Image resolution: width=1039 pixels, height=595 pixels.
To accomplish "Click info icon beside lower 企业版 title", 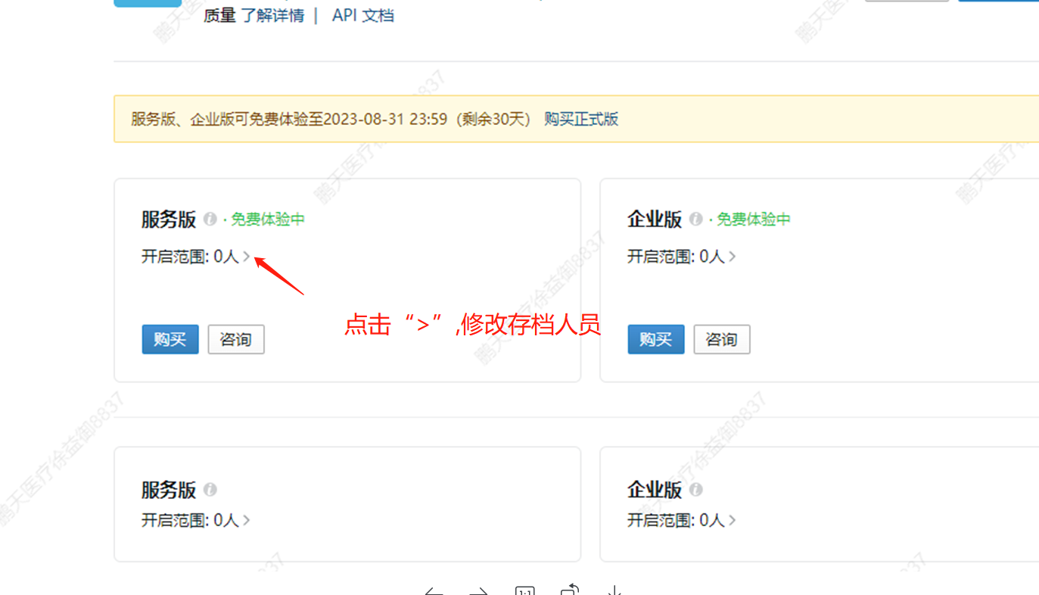I will (696, 490).
